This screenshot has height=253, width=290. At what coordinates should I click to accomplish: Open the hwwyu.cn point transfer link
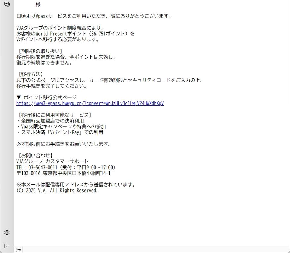[x=90, y=103]
